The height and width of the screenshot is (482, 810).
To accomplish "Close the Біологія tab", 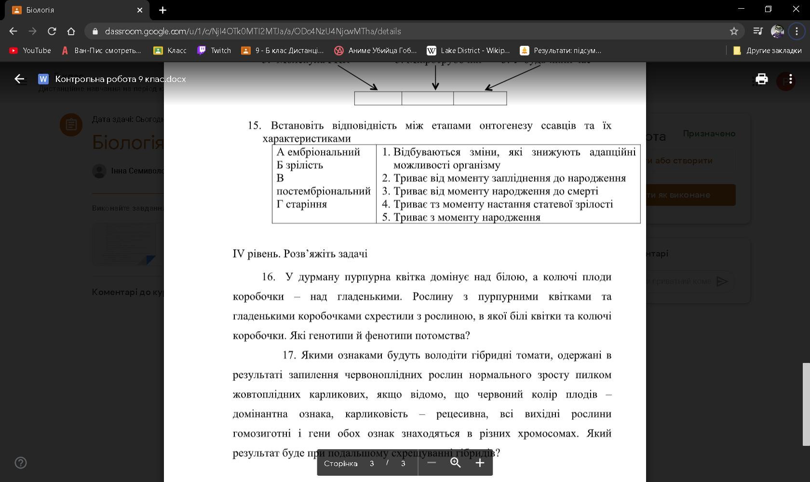I will tap(140, 10).
